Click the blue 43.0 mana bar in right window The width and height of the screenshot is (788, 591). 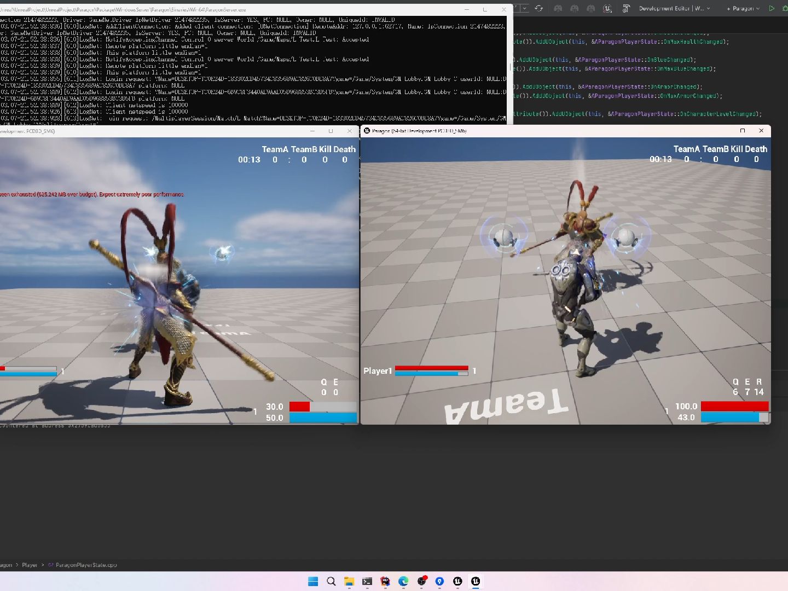(734, 418)
